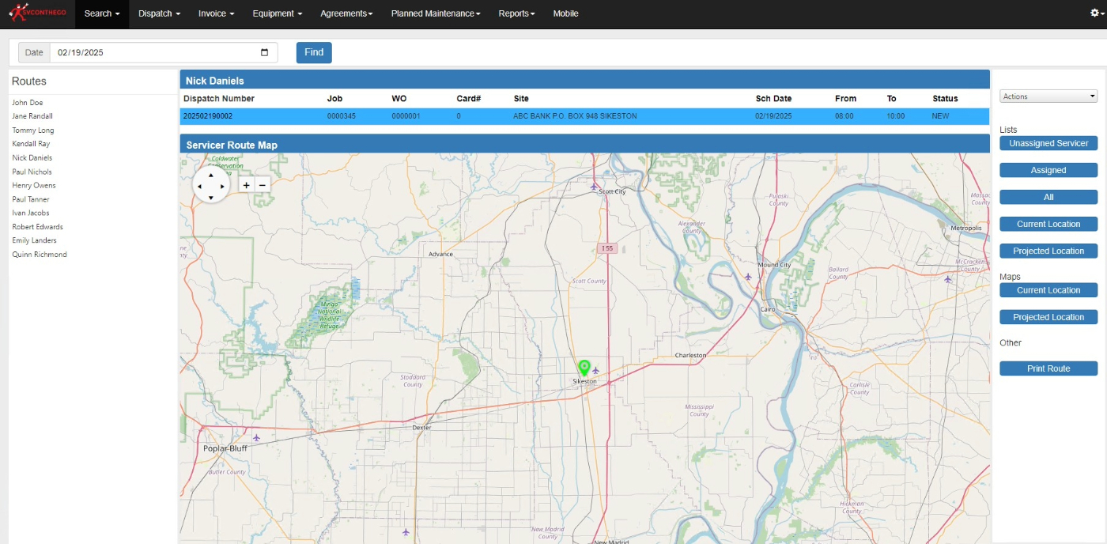Click work order 0000001 cell
The image size is (1107, 544).
(406, 116)
